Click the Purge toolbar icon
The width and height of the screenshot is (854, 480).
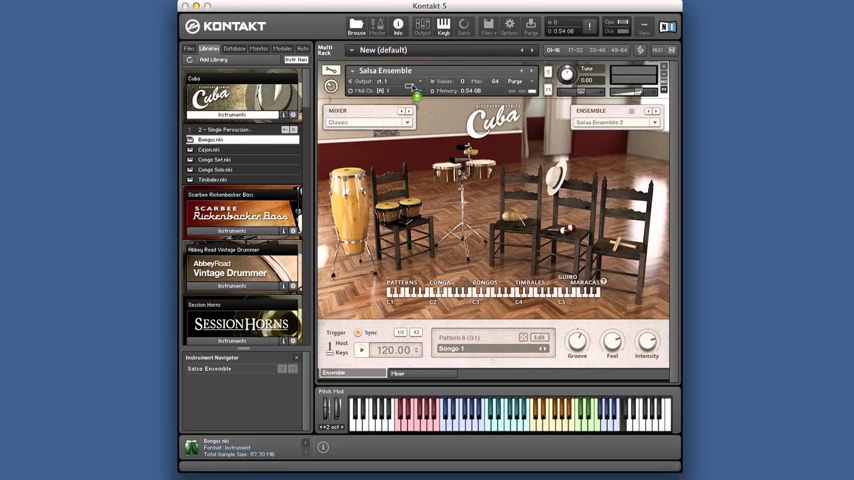click(531, 27)
